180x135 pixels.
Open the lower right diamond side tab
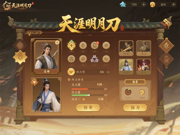coord(166,60)
